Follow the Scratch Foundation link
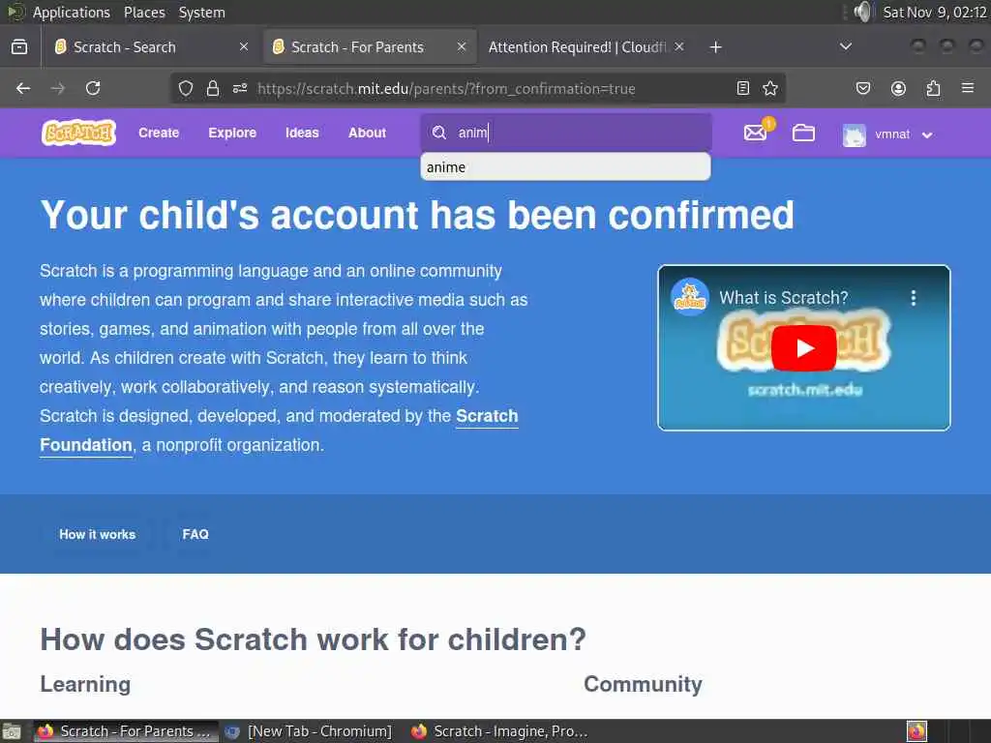 pos(487,416)
